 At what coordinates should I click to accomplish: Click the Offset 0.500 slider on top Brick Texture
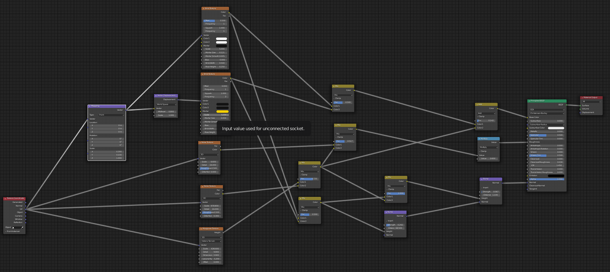coord(215,20)
